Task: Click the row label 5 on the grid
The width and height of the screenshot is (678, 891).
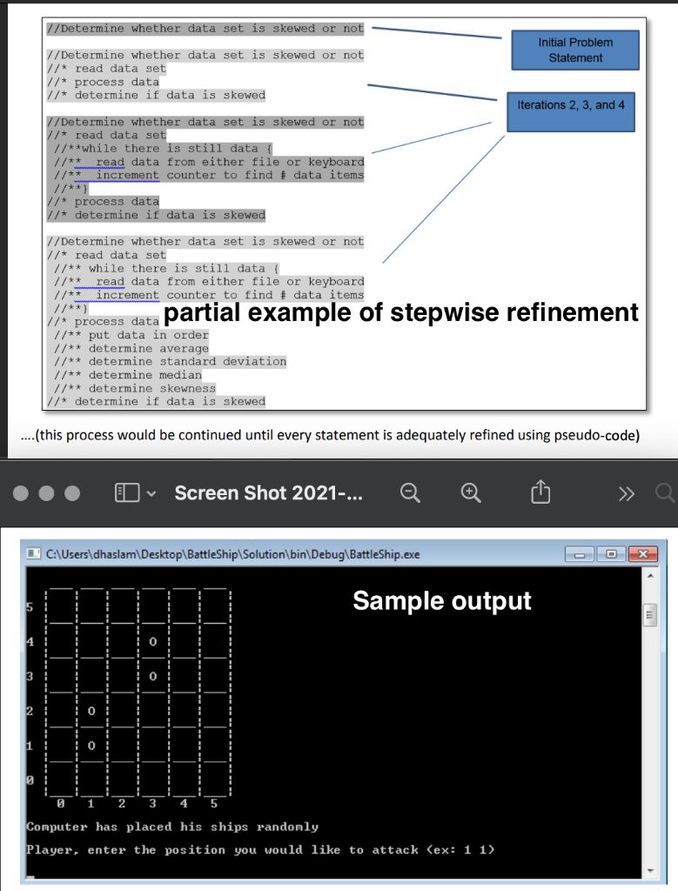Action: point(30,606)
